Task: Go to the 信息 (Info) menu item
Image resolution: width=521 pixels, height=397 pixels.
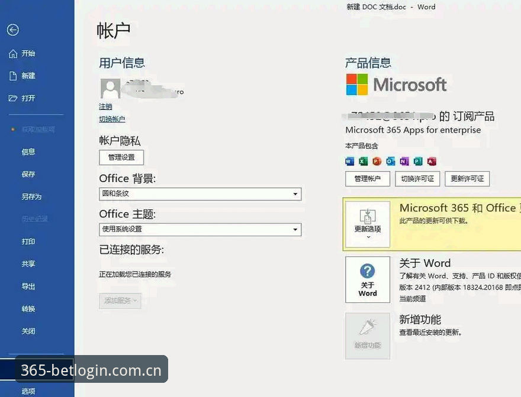Action: 28,152
